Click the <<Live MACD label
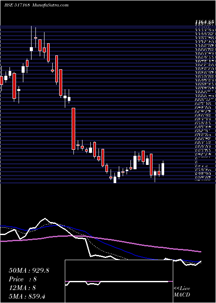The width and height of the screenshot is (216, 303). [x=182, y=292]
